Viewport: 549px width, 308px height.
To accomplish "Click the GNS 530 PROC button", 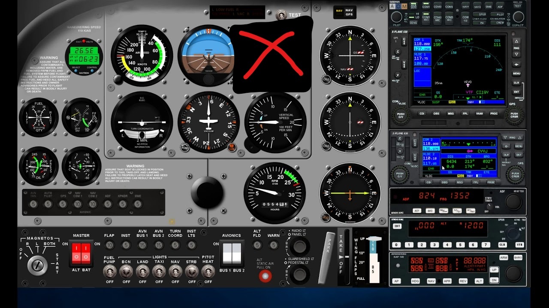I will 494,114.
